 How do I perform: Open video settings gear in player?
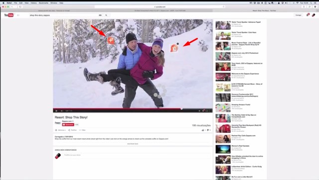(x=203, y=111)
